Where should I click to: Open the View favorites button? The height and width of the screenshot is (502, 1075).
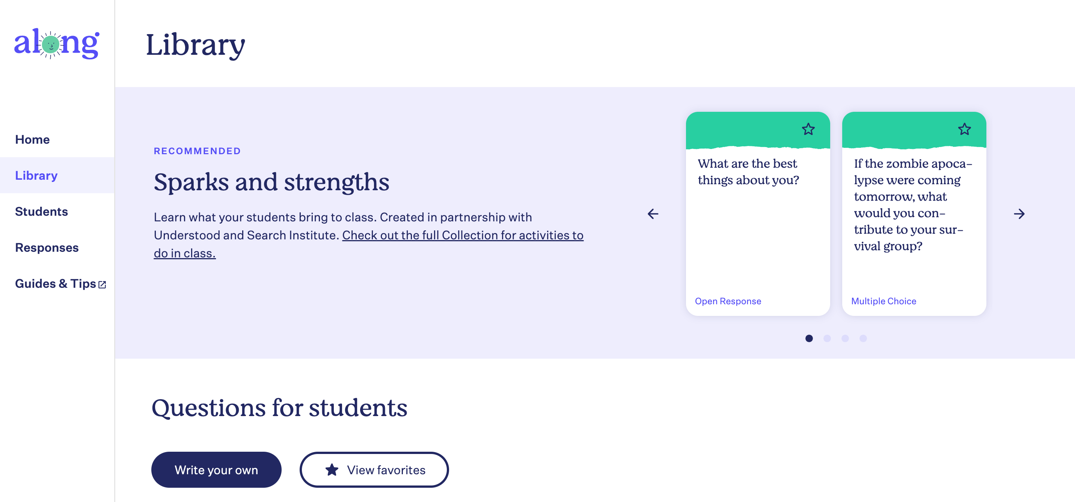[374, 470]
